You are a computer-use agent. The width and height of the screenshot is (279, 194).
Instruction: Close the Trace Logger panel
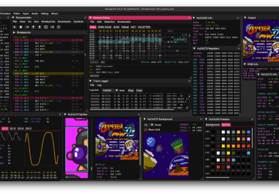pyautogui.click(x=189, y=81)
